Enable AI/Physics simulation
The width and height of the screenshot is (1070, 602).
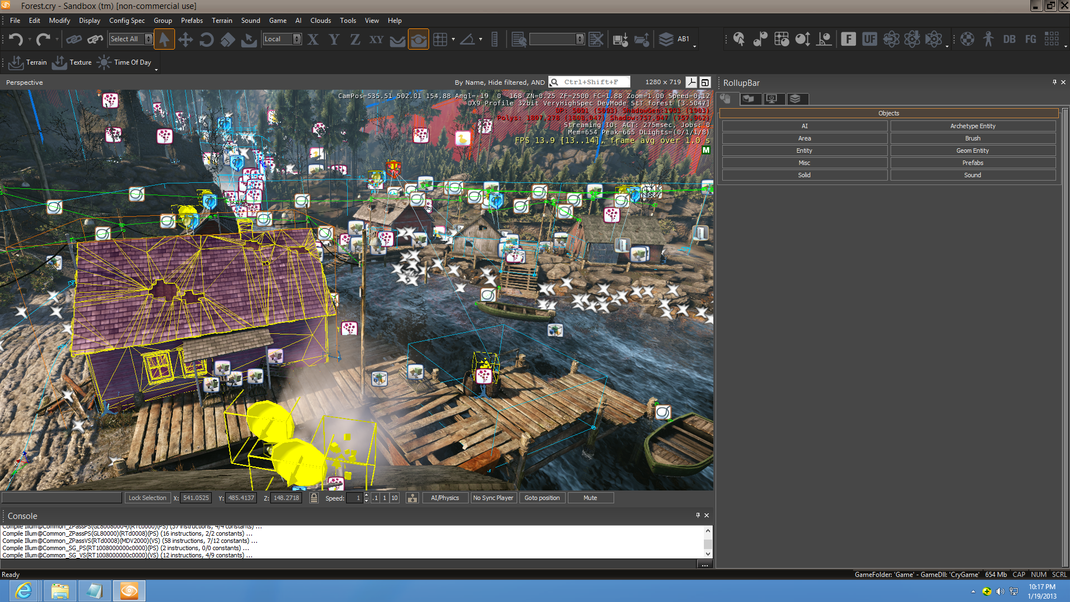(445, 498)
